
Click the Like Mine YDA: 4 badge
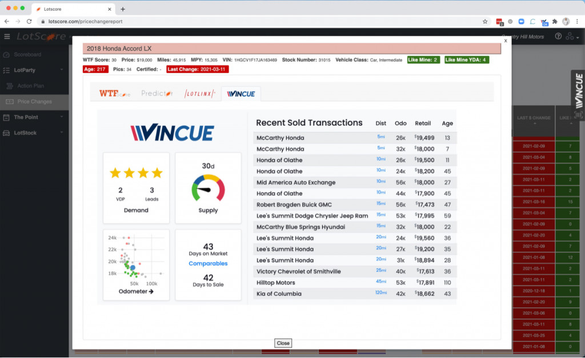click(x=466, y=59)
